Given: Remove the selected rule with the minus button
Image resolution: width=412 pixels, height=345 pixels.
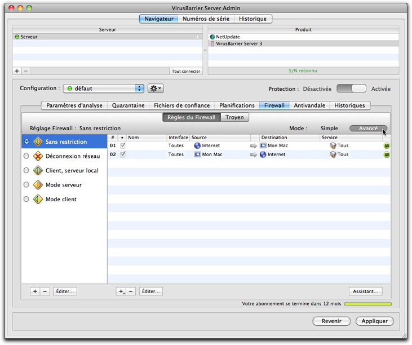Looking at the screenshot, I should click(131, 291).
